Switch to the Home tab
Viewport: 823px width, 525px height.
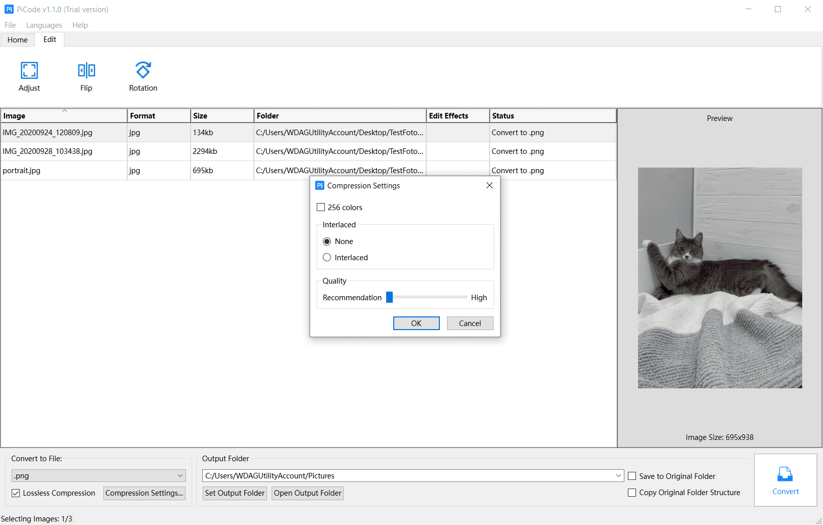point(18,40)
